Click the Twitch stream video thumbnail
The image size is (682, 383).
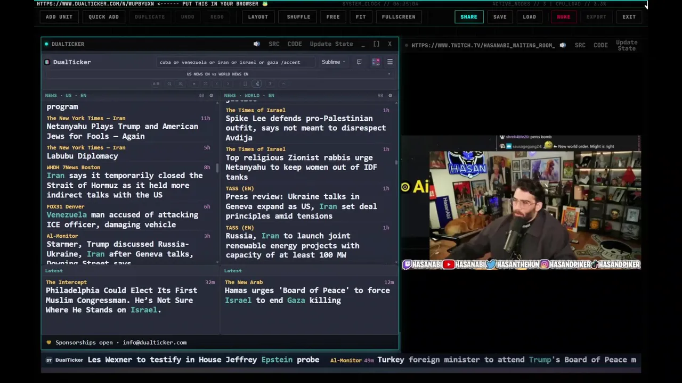(521, 203)
